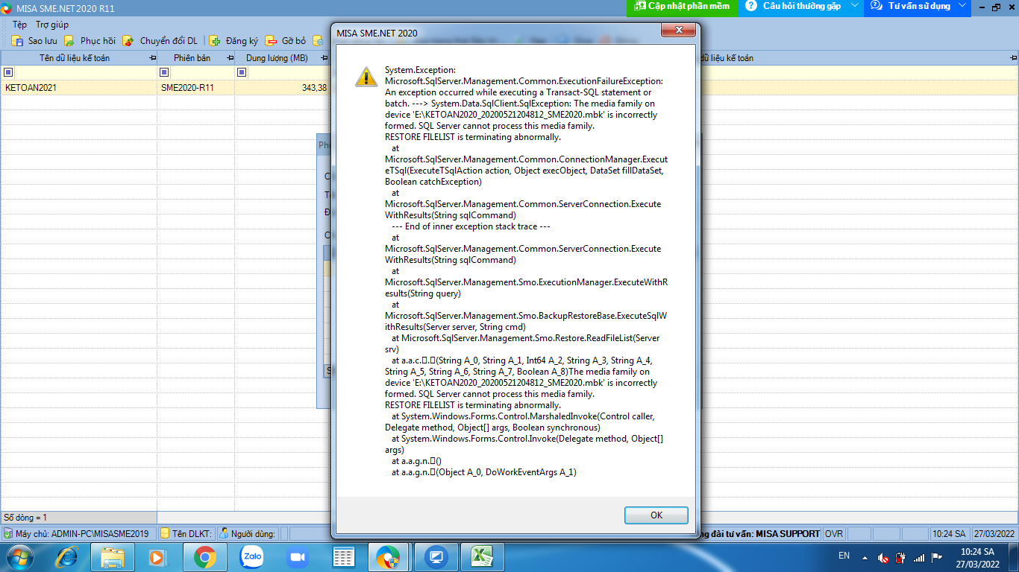The image size is (1019, 572).
Task: Launch Google Chrome from the taskbar
Action: (205, 556)
